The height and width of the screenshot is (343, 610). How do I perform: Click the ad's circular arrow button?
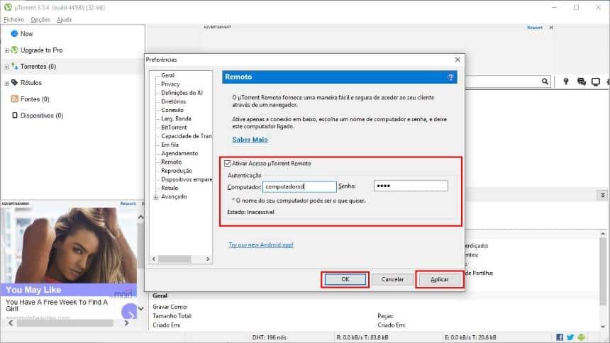pyautogui.click(x=129, y=312)
